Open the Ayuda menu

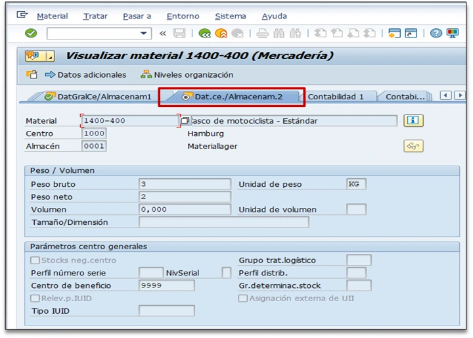point(274,16)
